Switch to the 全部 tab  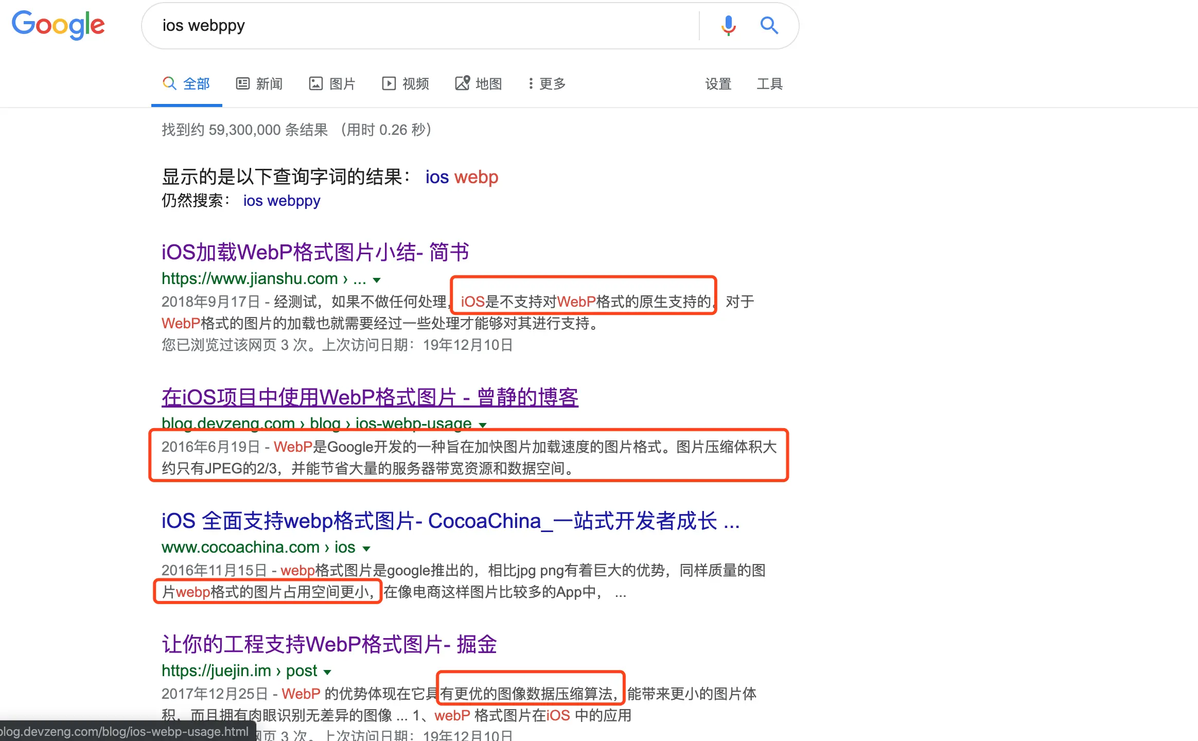196,83
